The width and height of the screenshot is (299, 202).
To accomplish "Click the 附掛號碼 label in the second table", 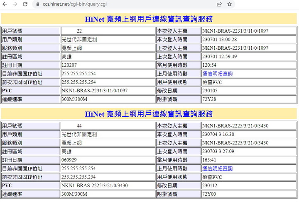I will pyautogui.click(x=167, y=194).
